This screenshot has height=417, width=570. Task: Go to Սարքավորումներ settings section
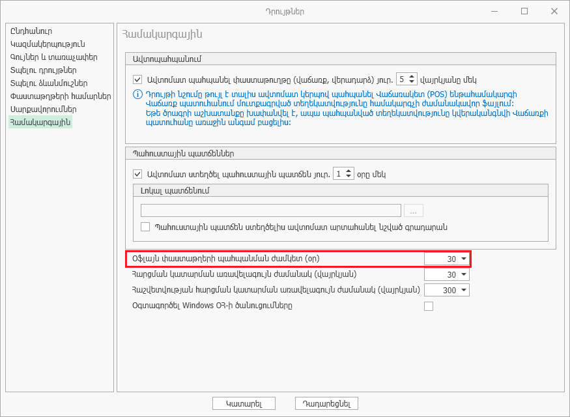coord(43,109)
